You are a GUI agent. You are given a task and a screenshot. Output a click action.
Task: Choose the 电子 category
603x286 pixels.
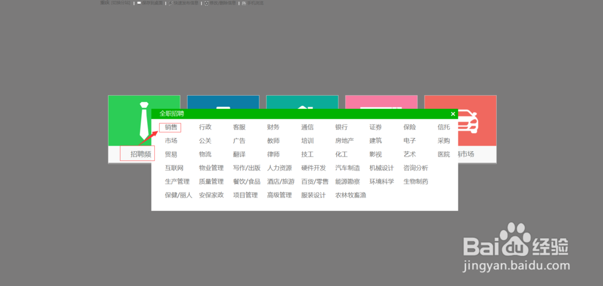(409, 141)
